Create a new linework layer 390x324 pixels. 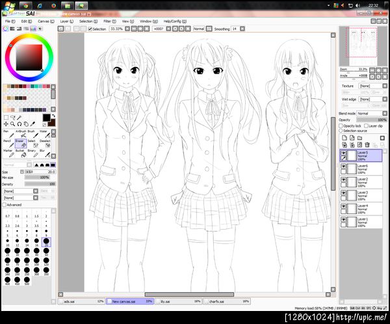click(x=352, y=138)
